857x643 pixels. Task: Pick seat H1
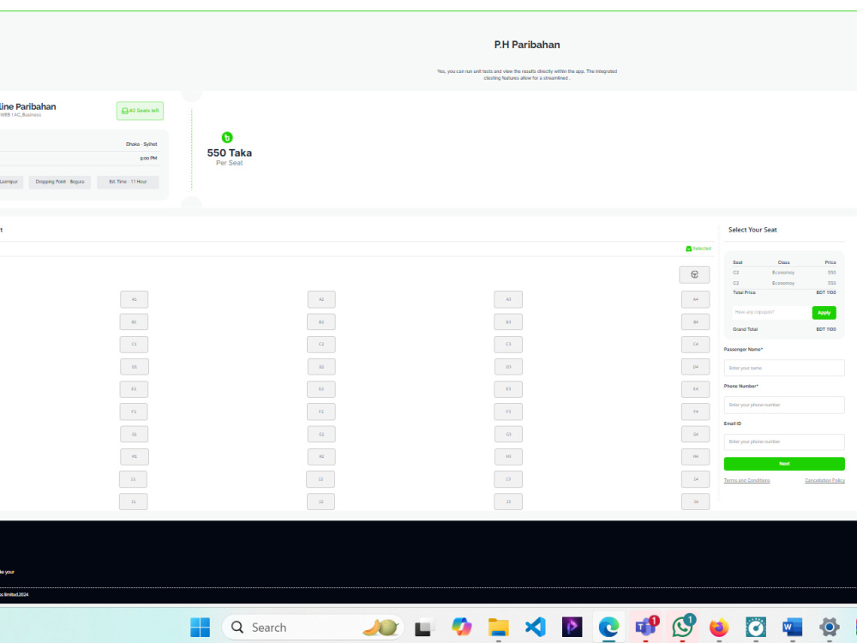pos(135,457)
